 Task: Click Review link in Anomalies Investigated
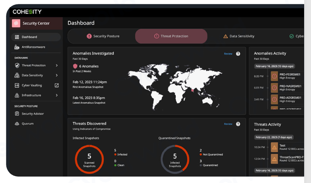(228, 54)
